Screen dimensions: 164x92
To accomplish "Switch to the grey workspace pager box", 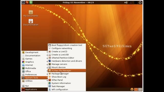I will click(140, 89).
